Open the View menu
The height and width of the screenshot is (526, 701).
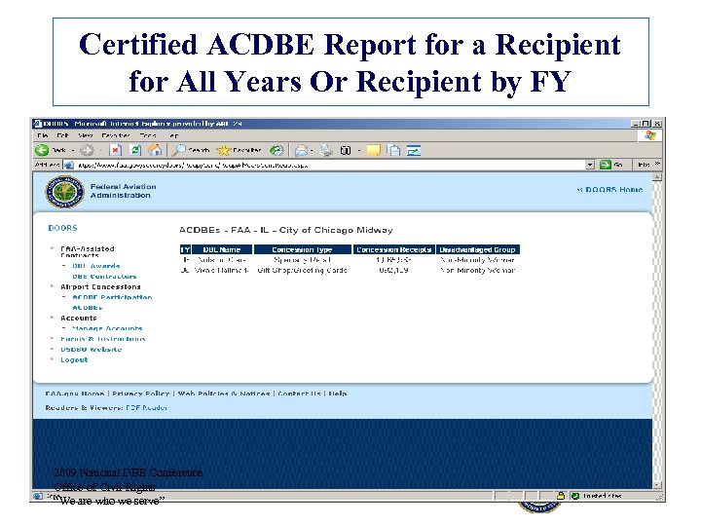point(86,135)
